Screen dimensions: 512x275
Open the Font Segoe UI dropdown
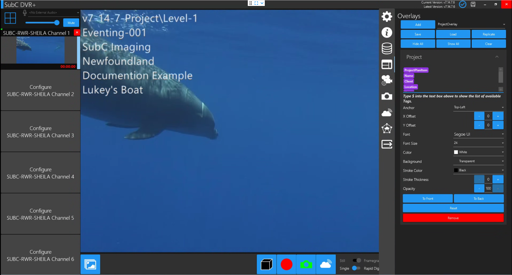479,134
